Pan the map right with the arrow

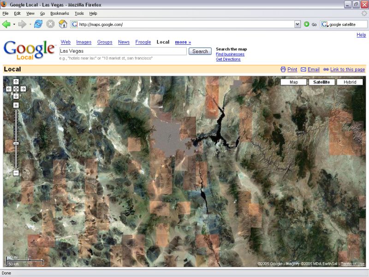click(x=23, y=89)
